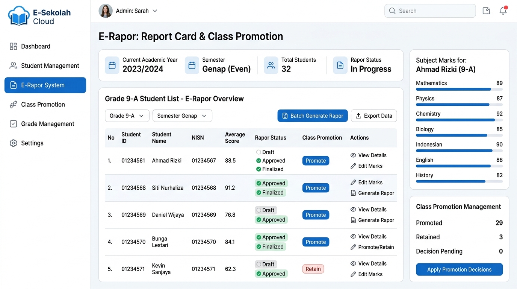Image resolution: width=517 pixels, height=289 pixels.
Task: Click the Semester calendar icon
Action: tap(192, 65)
